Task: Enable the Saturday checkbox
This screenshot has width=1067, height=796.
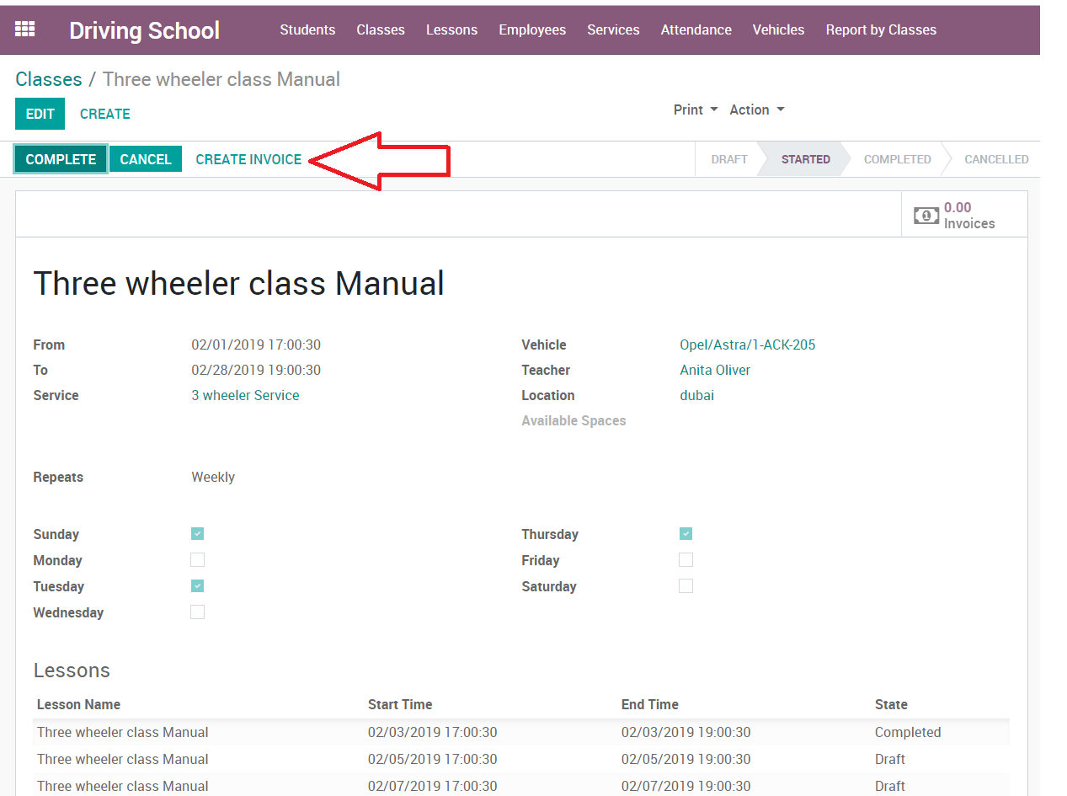Action: click(x=686, y=586)
